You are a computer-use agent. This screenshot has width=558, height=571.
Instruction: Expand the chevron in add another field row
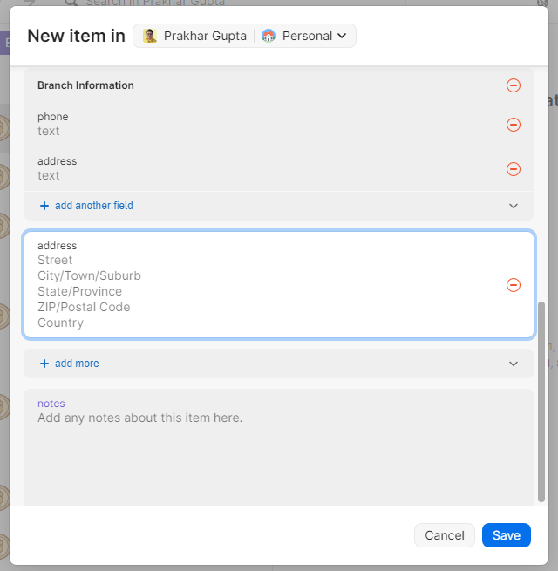point(514,206)
